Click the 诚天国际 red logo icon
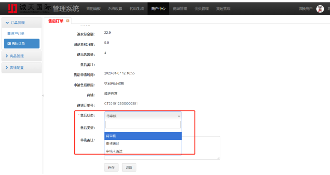The height and width of the screenshot is (175, 330). 12,9
